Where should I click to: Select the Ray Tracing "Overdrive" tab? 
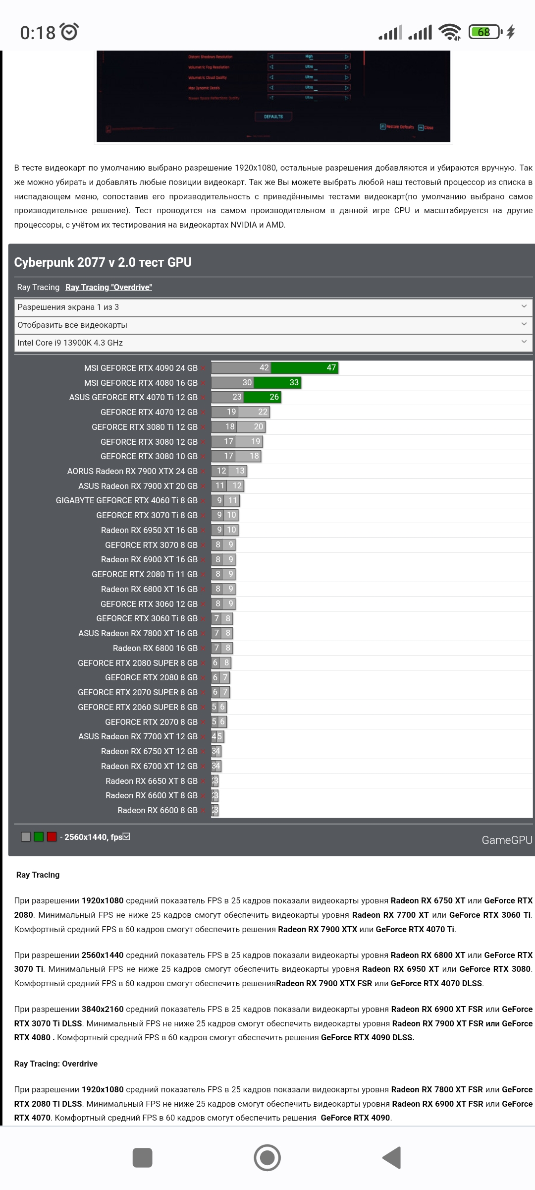pos(108,288)
